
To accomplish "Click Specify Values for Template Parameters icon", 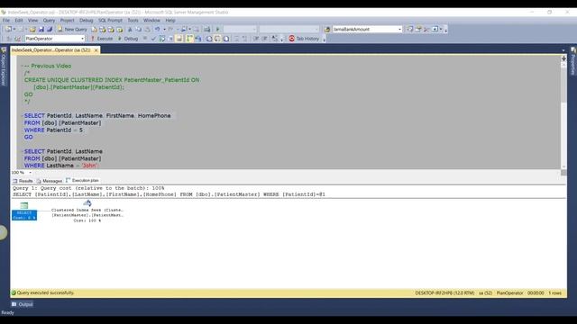I will click(274, 39).
